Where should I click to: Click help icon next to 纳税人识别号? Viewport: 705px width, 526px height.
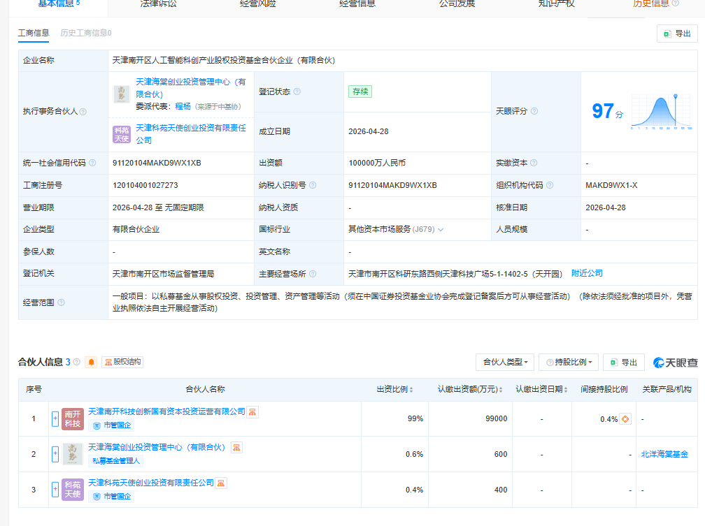[x=313, y=185]
